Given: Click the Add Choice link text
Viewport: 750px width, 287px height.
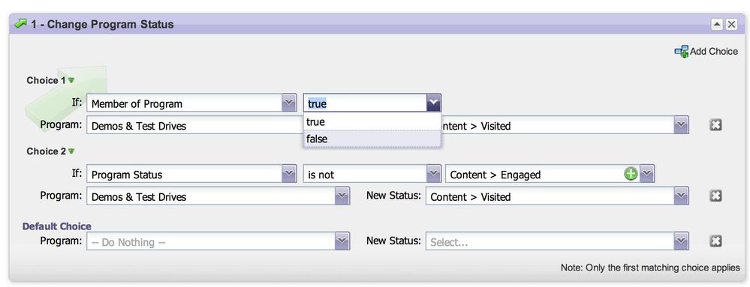Looking at the screenshot, I should tap(714, 52).
